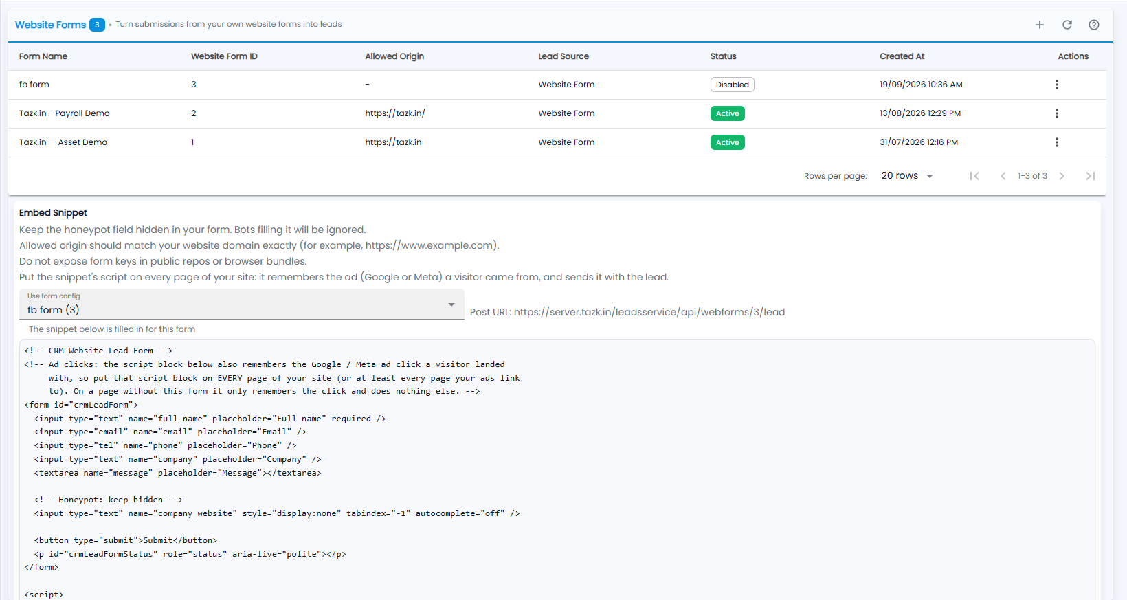Click the https://tazk.in/ allowed origin cell
The image size is (1127, 600).
[x=395, y=113]
